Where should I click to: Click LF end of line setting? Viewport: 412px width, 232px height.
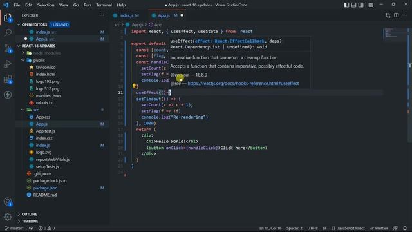click(x=324, y=228)
